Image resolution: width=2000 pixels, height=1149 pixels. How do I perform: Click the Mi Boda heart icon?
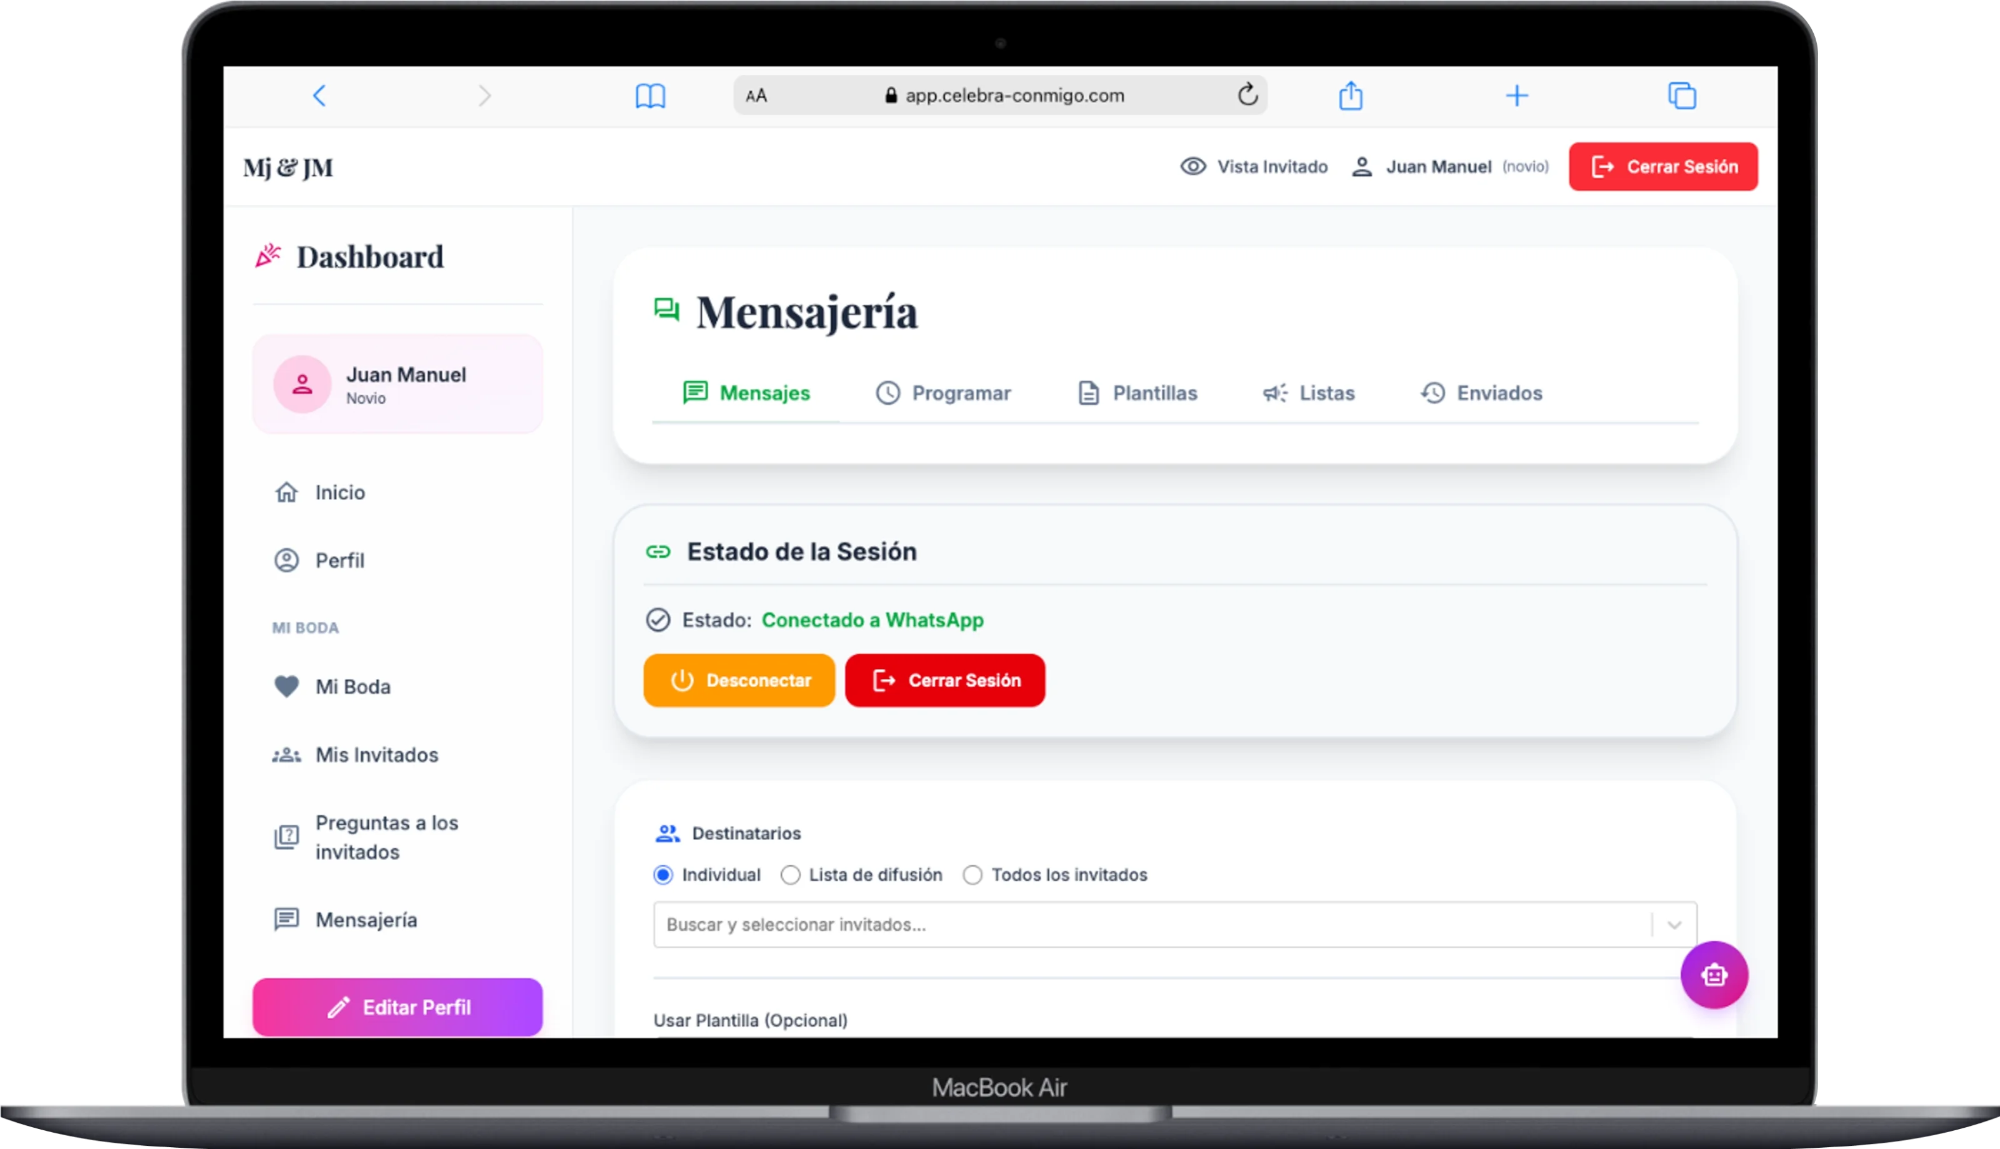click(x=286, y=686)
